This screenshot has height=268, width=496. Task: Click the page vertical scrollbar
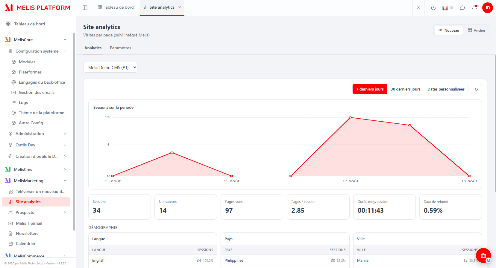[495, 123]
